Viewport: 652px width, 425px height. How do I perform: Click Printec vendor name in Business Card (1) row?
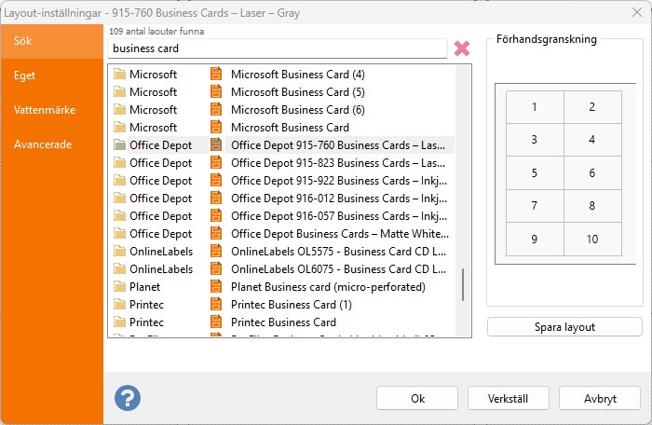click(146, 304)
